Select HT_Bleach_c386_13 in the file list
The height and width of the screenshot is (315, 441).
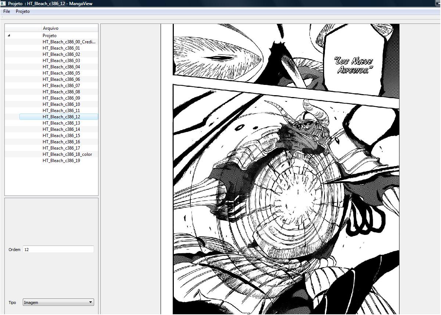click(61, 123)
